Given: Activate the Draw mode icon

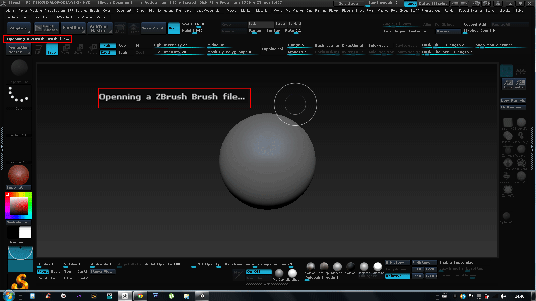Looking at the screenshot, I should 52,49.
